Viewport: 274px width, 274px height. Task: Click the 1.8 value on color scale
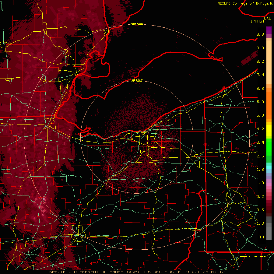tap(260, 170)
